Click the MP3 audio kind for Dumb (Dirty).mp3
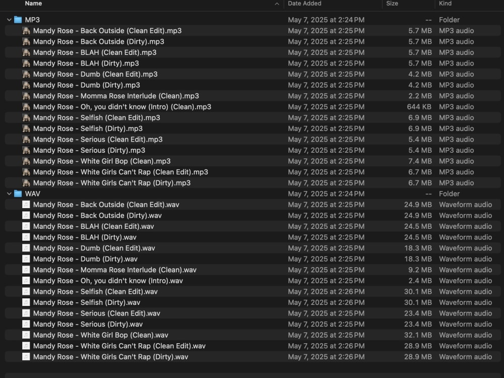Screen dimensions: 504x378 (457, 85)
